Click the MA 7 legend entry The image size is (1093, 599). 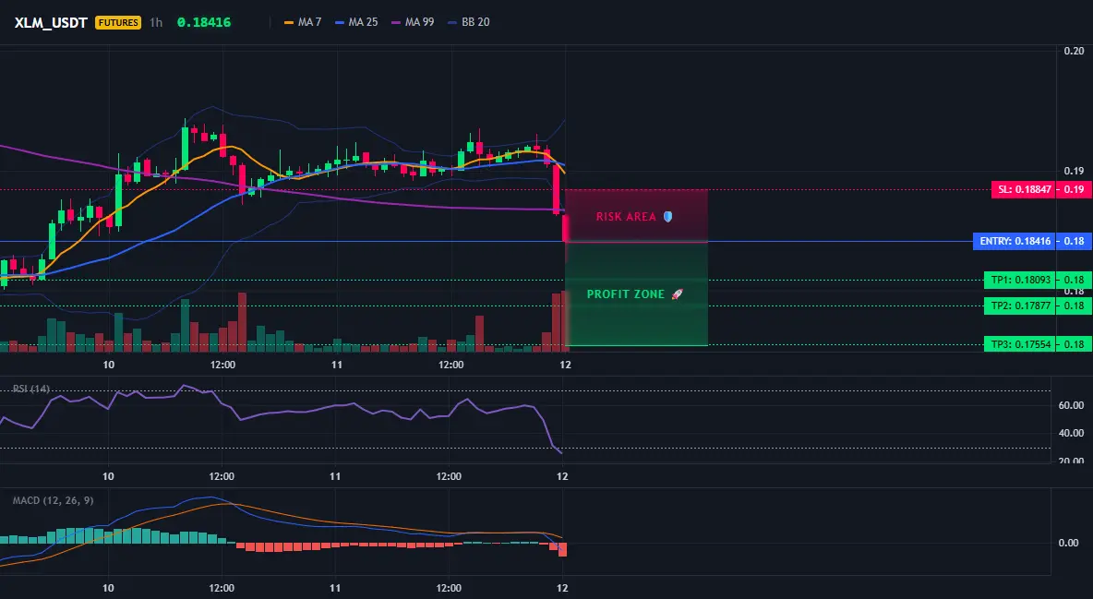pyautogui.click(x=303, y=22)
